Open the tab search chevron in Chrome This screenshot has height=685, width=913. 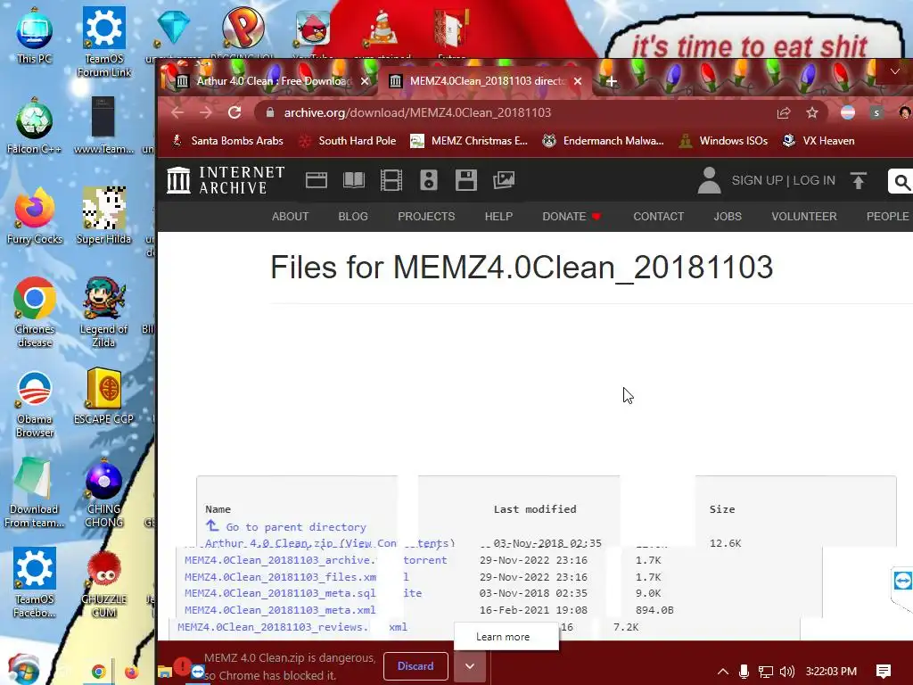(x=895, y=71)
